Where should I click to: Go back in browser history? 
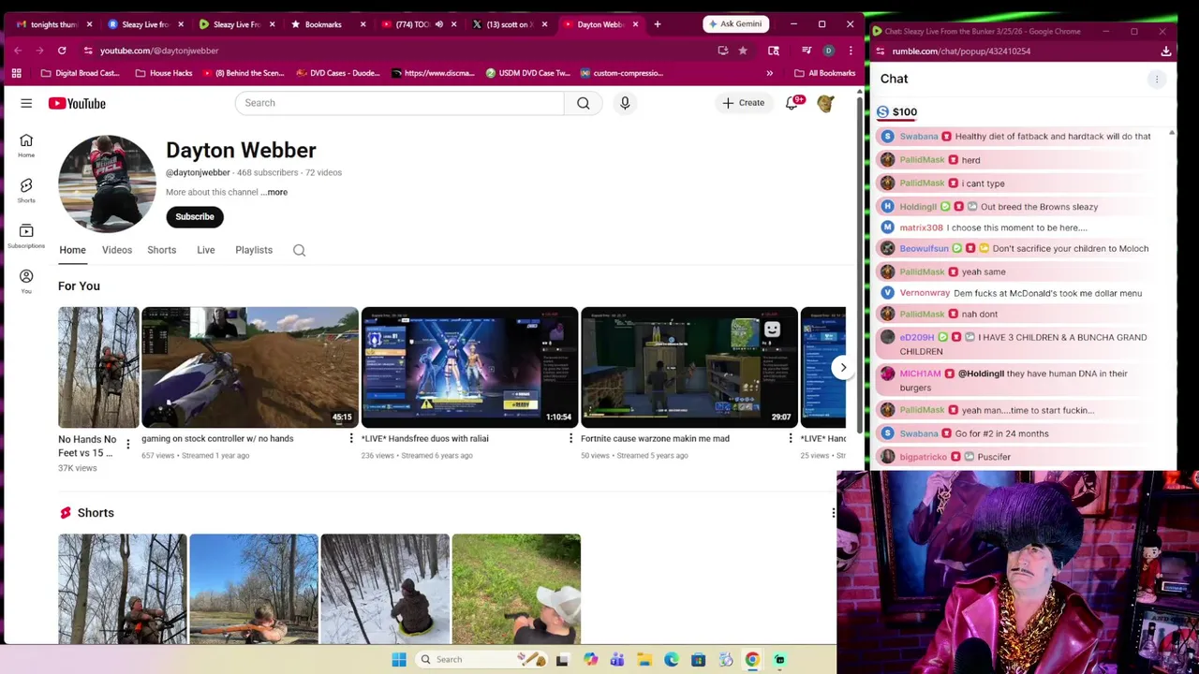(18, 51)
